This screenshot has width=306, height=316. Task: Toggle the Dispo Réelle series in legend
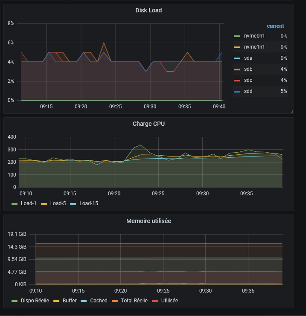(x=35, y=301)
